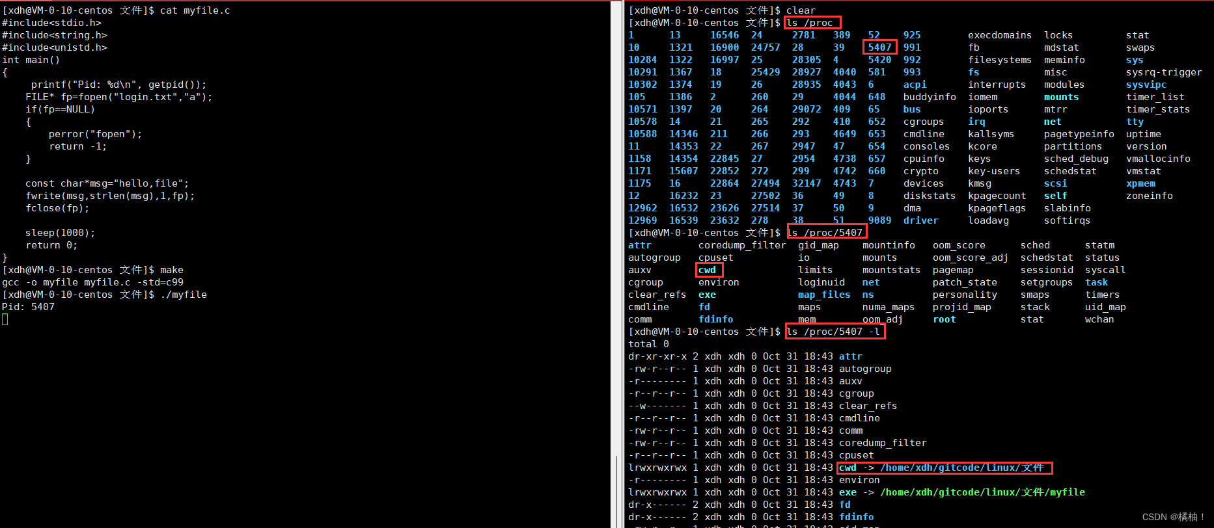Viewport: 1214px width, 528px height.
Task: Click the 'vmallocinfo' entry
Action: 1158,159
